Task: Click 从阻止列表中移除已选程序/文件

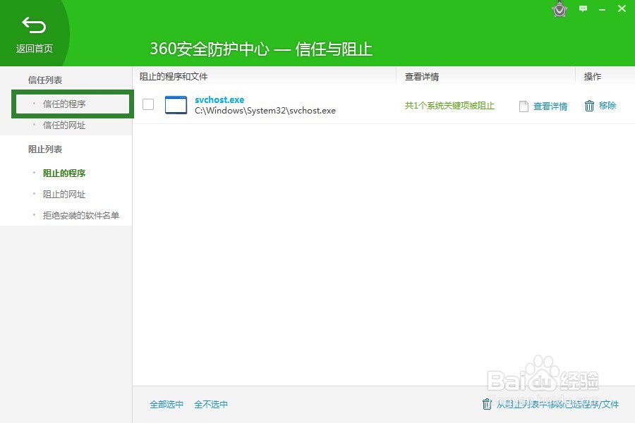Action: point(557,405)
